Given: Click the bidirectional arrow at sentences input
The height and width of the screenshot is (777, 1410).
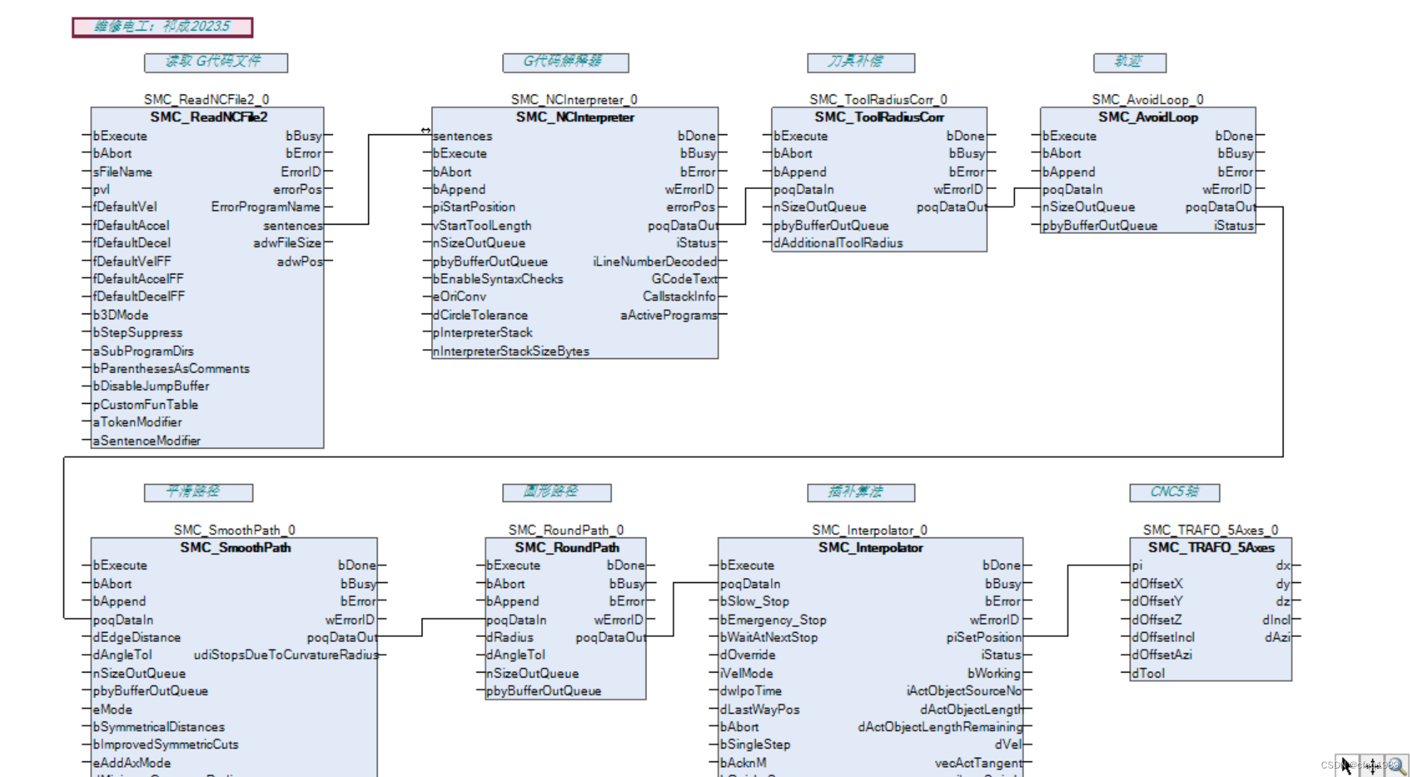Looking at the screenshot, I should pos(425,130).
